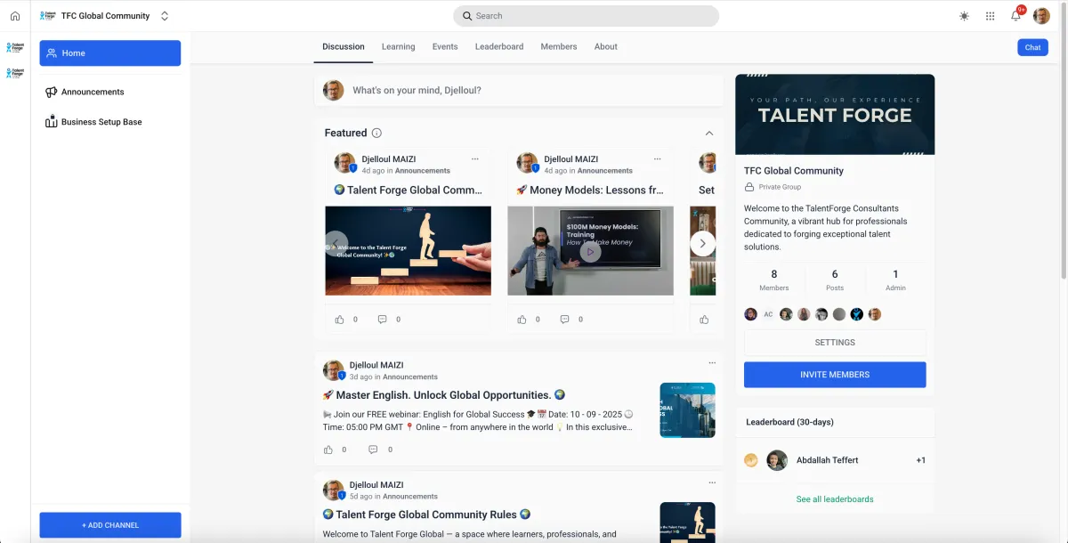Go to previous featured posts with left arrow
The image size is (1068, 543).
(336, 243)
